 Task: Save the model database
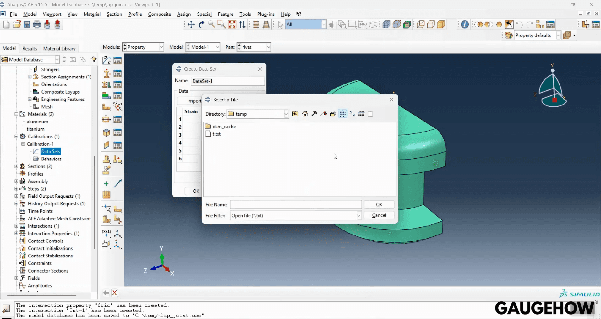coord(27,24)
